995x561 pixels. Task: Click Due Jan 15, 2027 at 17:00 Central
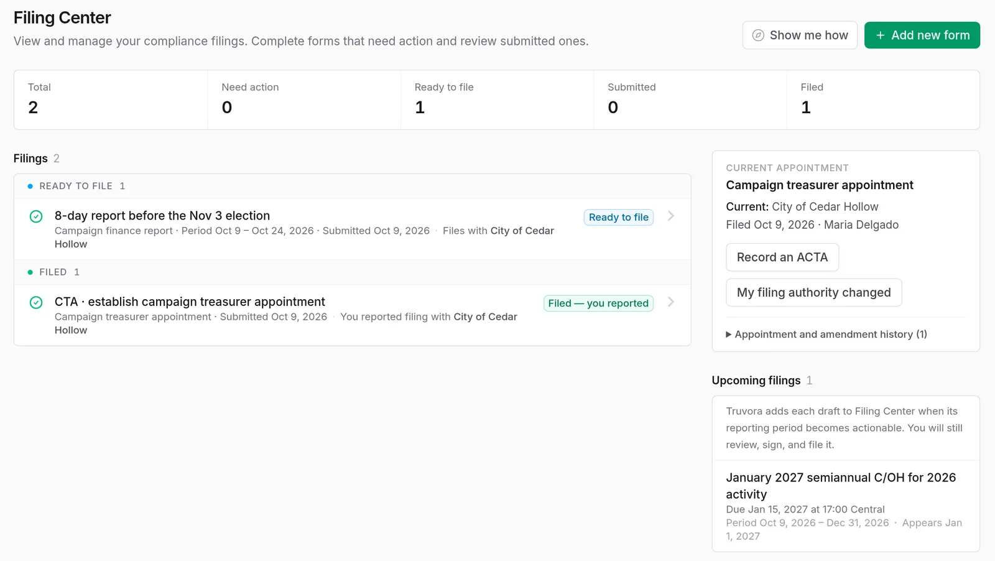click(805, 509)
